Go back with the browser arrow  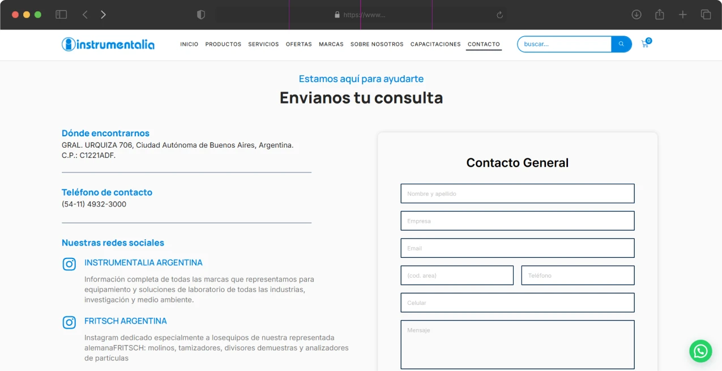click(85, 15)
